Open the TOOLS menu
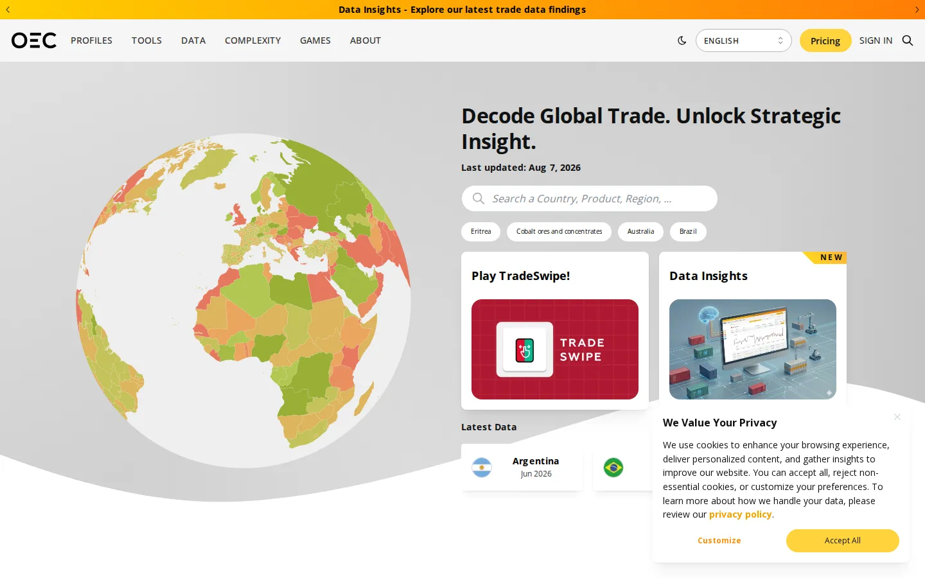925x578 pixels. (x=146, y=40)
